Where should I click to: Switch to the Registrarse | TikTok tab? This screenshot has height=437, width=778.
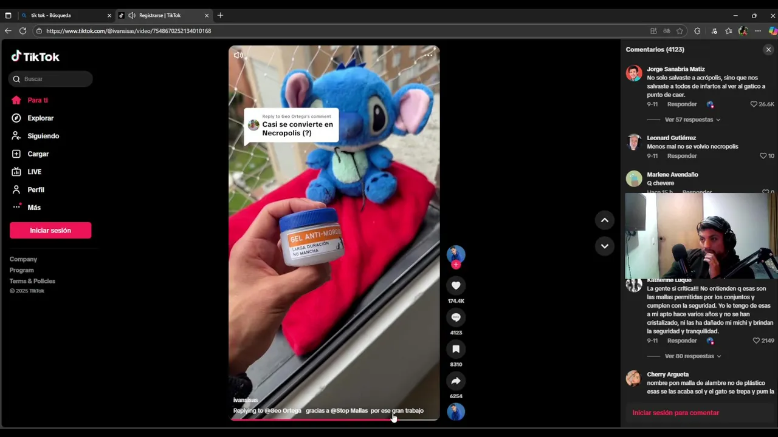click(x=164, y=15)
